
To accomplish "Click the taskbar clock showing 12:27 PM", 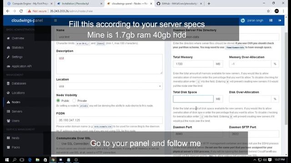I will pyautogui.click(x=280, y=160).
